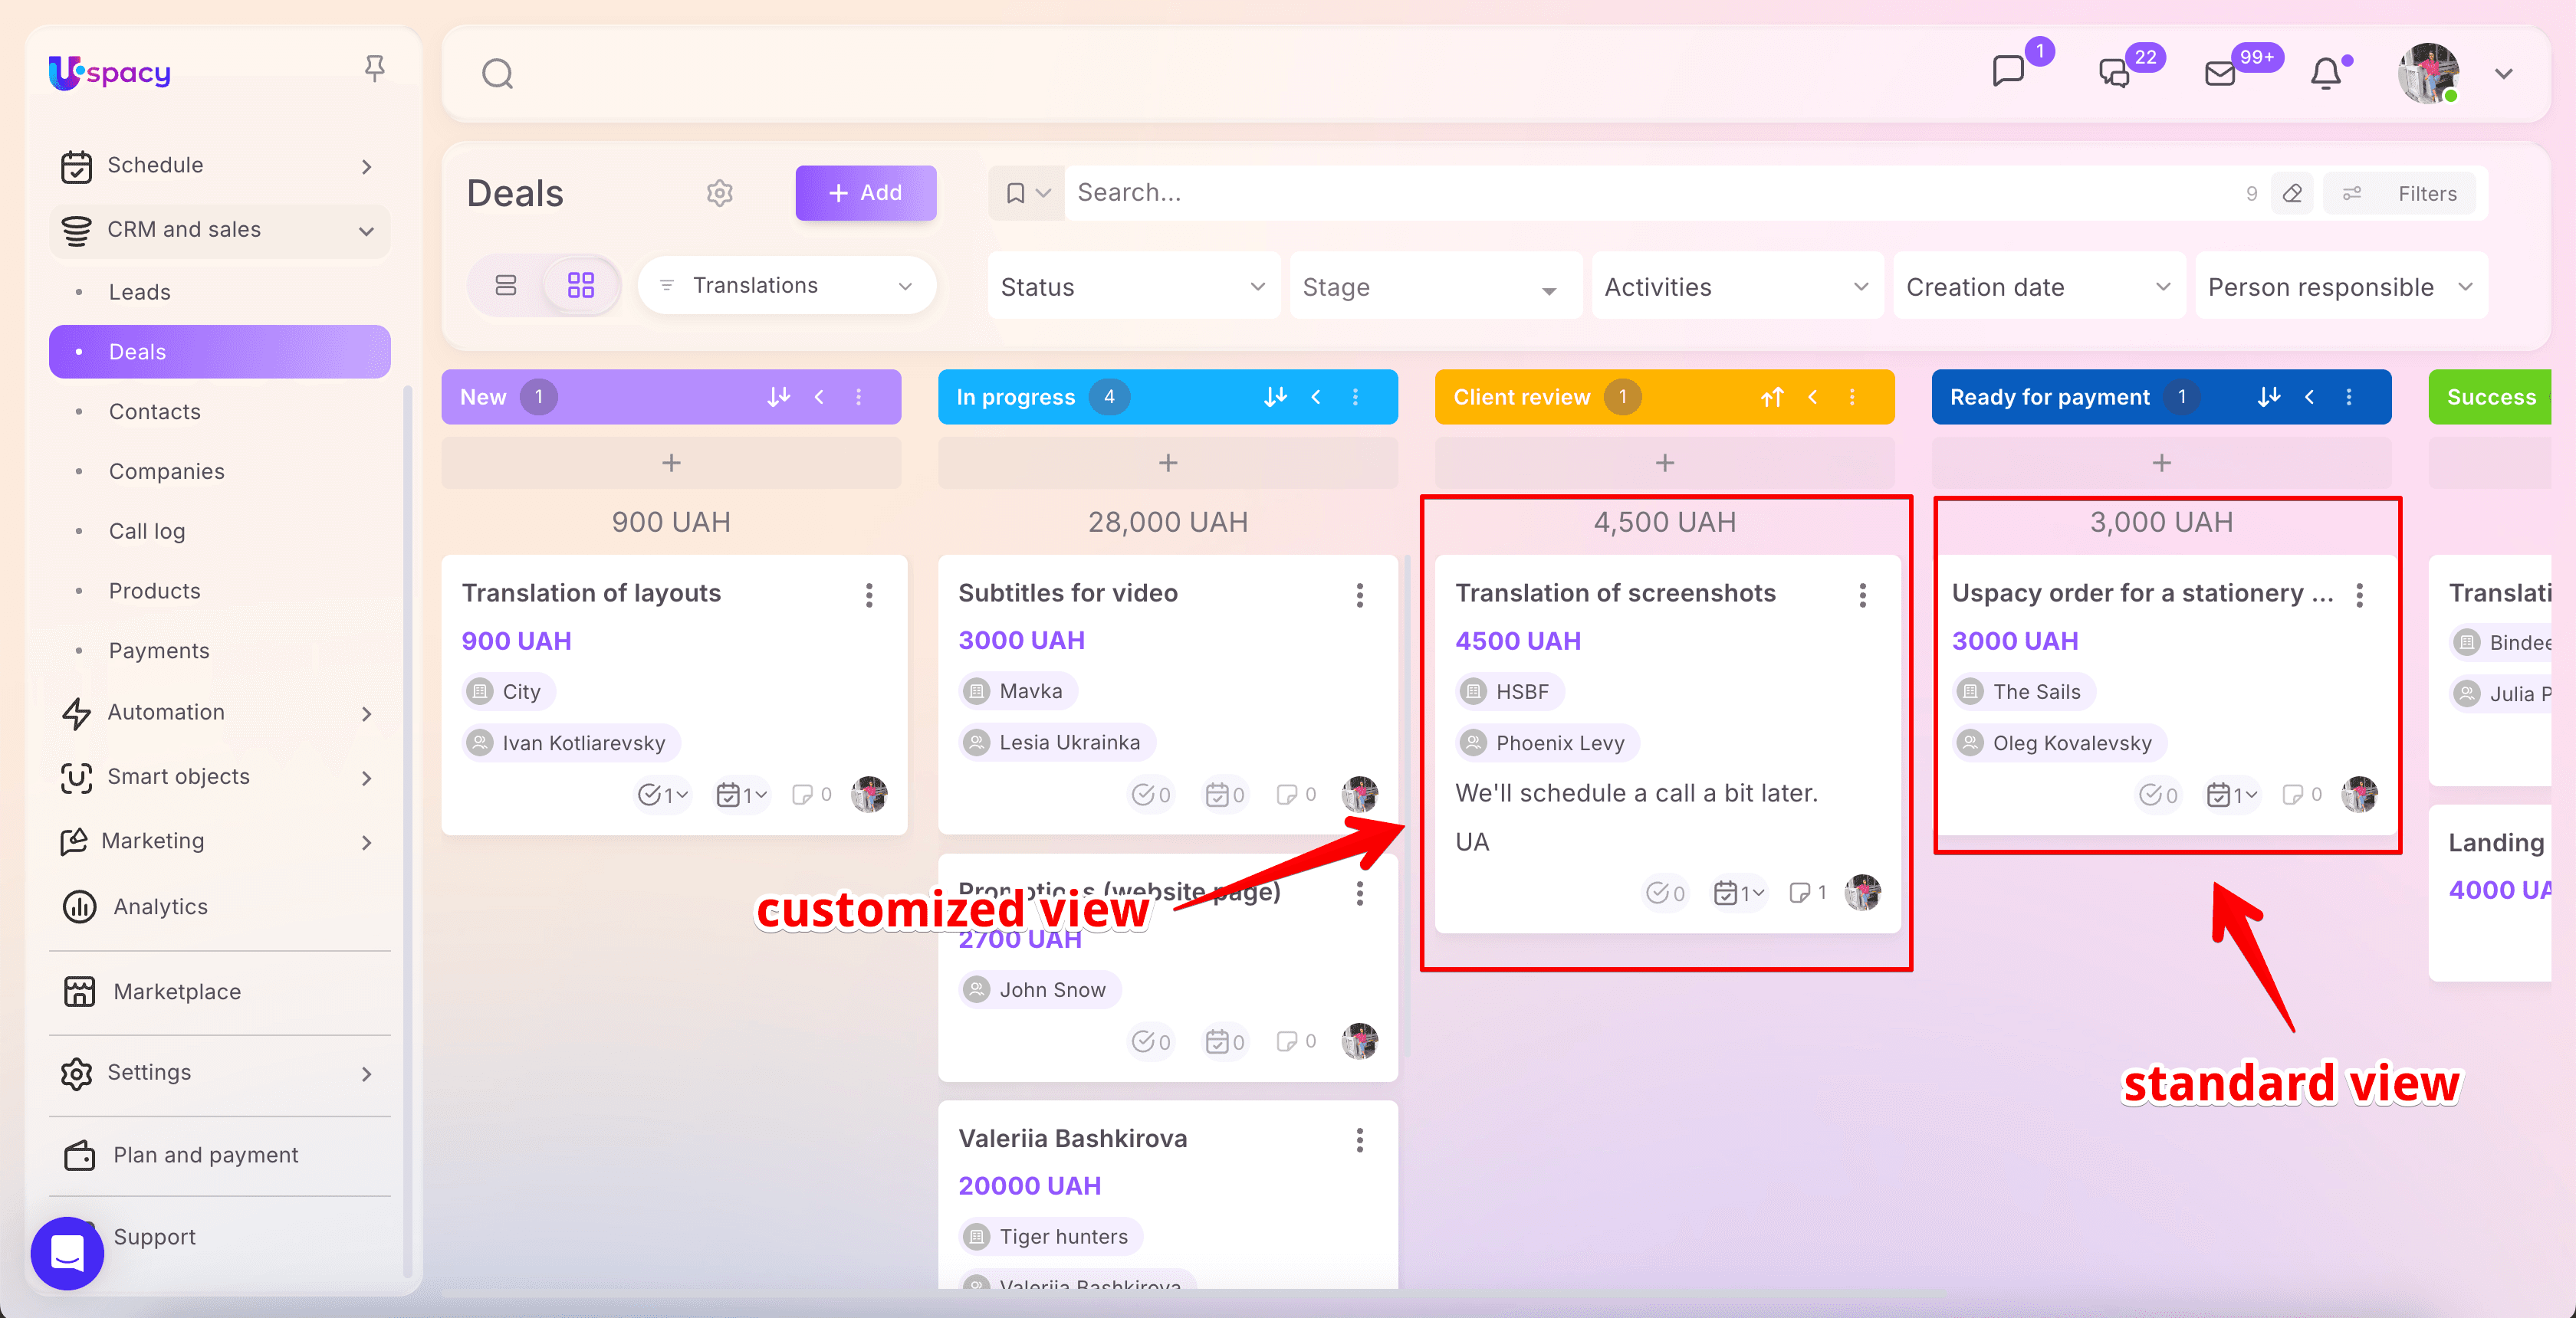Go to Companies in the sidebar
Image resolution: width=2576 pixels, height=1318 pixels.
tap(166, 471)
